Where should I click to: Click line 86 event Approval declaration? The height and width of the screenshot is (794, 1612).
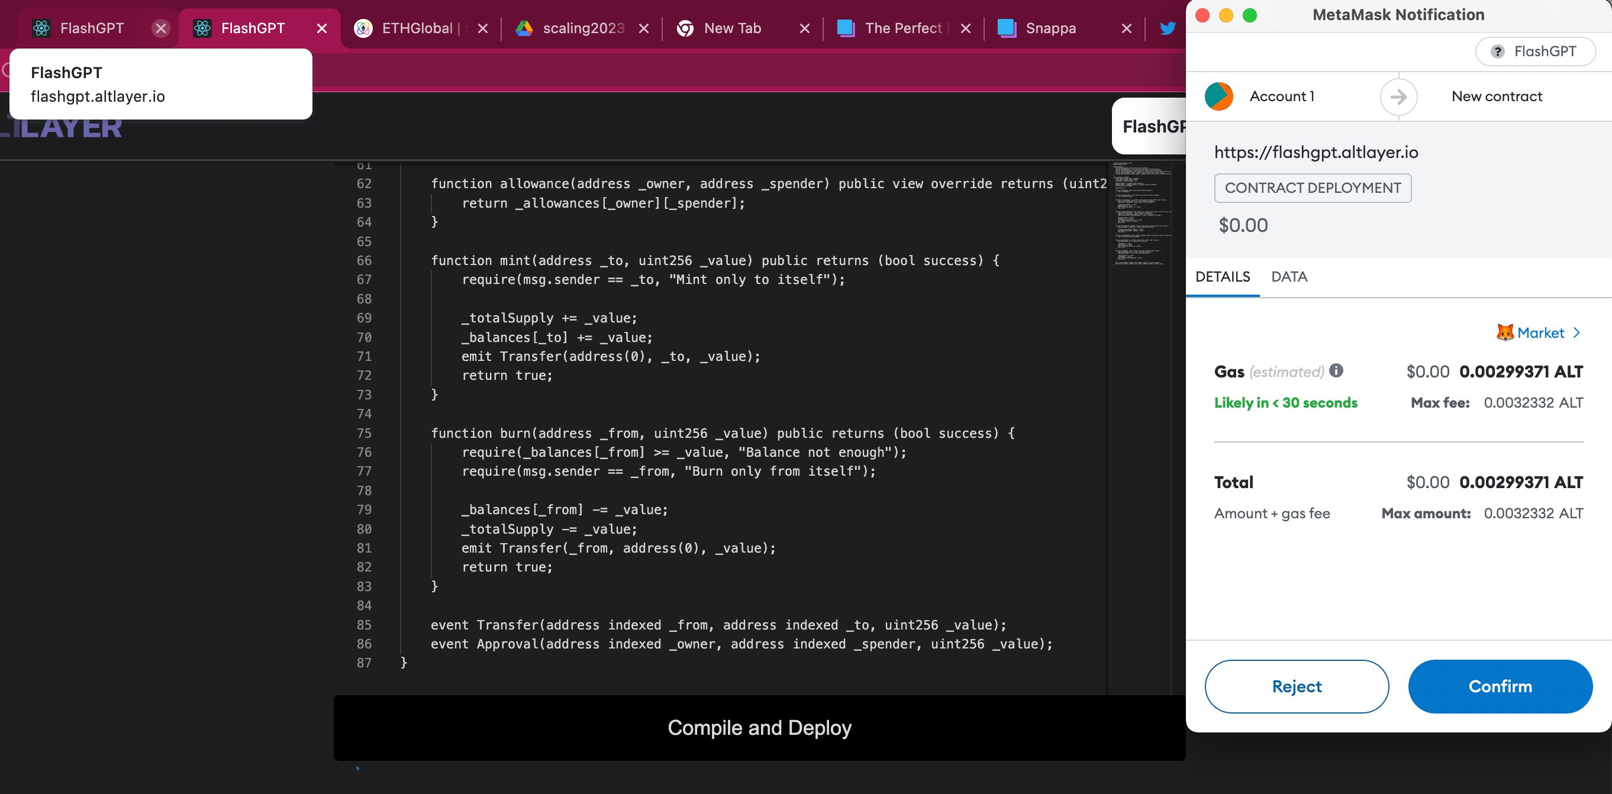[741, 644]
